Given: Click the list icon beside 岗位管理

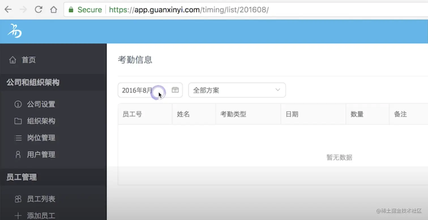Looking at the screenshot, I should (18, 138).
